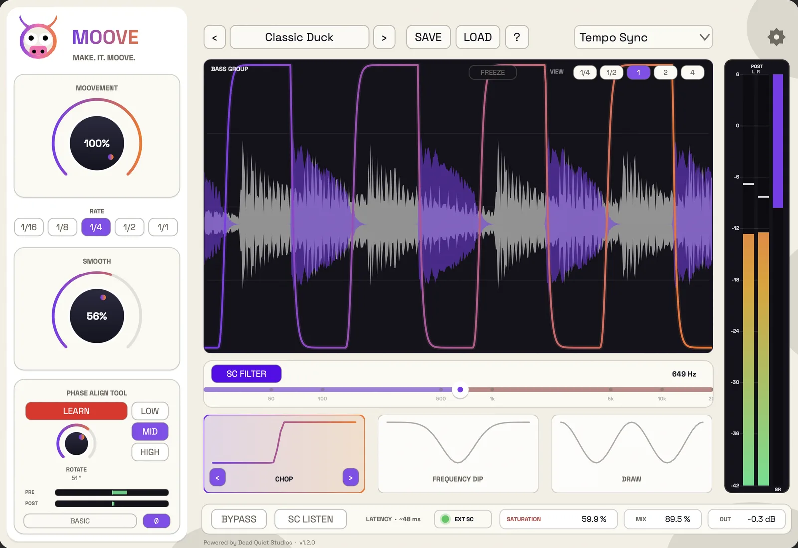Enable SC LISTEN
This screenshot has width=798, height=548.
pyautogui.click(x=310, y=519)
